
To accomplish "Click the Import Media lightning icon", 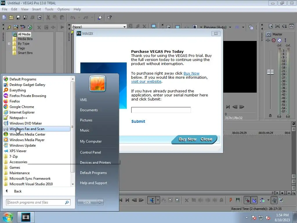I will (x=9, y=27).
